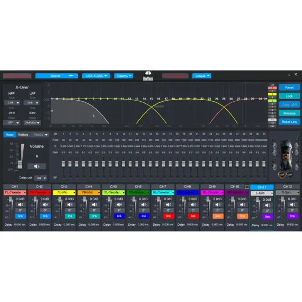Mute CH9 RL-Woofer speaker icon
The image size is (302, 302).
[x=218, y=205]
